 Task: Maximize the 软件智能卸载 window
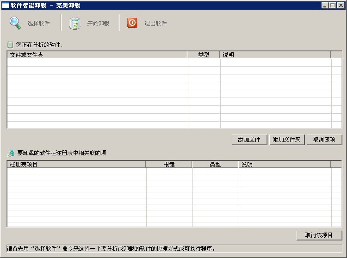coord(332,6)
